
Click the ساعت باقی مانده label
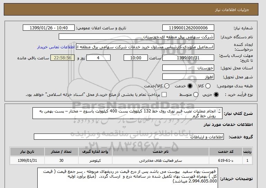(x=33, y=58)
